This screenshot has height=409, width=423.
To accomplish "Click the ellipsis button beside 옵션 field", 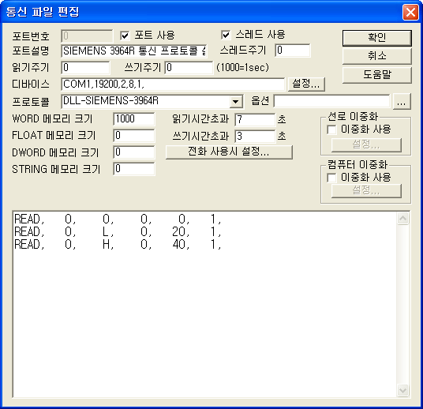I will coord(402,102).
